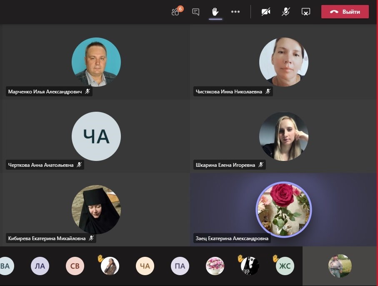378x286 pixels.
Task: Select the rose avatar of Заец Екатерина Александровна
Action: pyautogui.click(x=283, y=209)
